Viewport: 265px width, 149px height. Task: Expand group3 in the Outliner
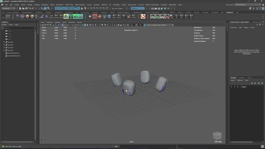point(4,45)
